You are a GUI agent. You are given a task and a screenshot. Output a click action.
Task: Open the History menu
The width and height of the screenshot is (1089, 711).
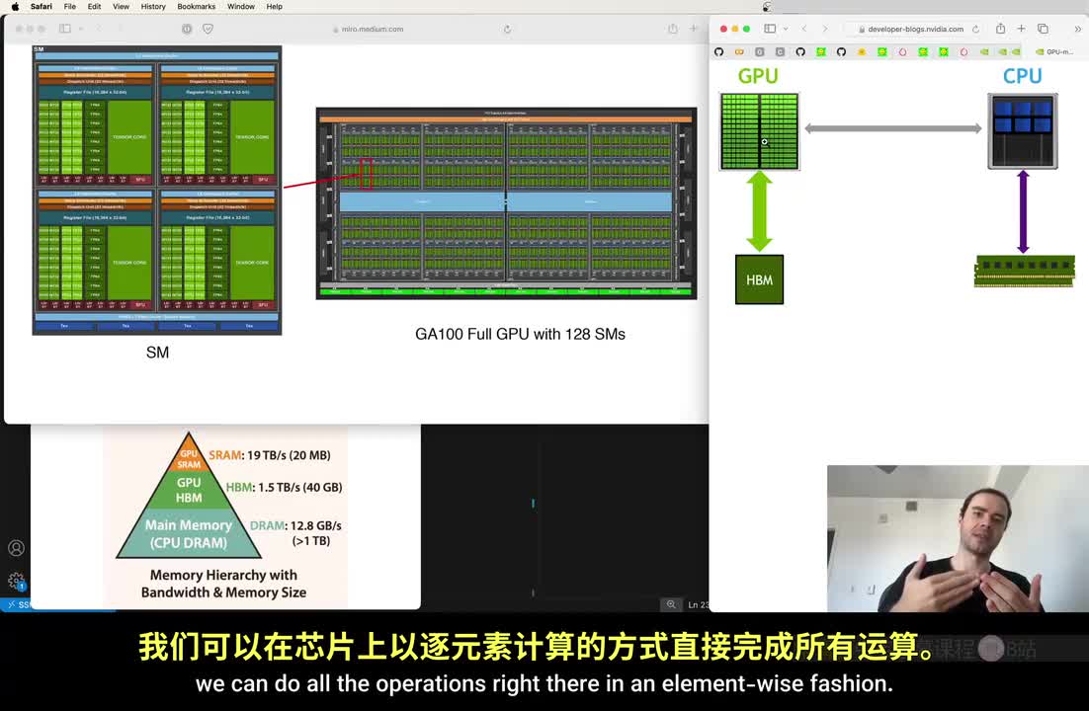[153, 6]
